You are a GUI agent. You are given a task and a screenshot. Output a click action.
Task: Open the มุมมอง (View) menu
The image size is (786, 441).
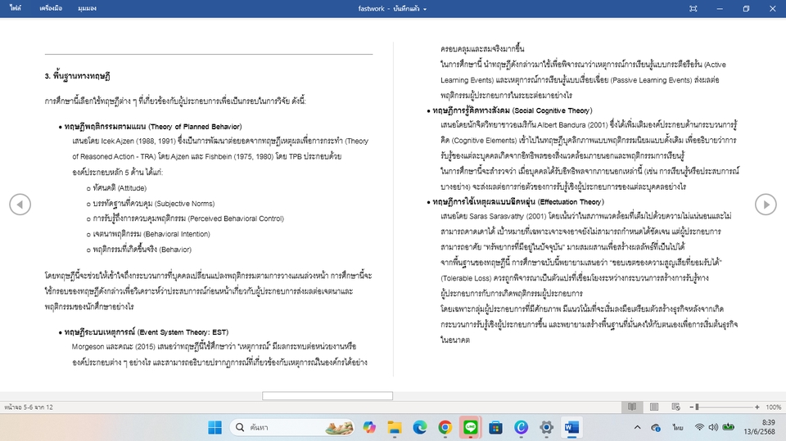[x=87, y=8]
